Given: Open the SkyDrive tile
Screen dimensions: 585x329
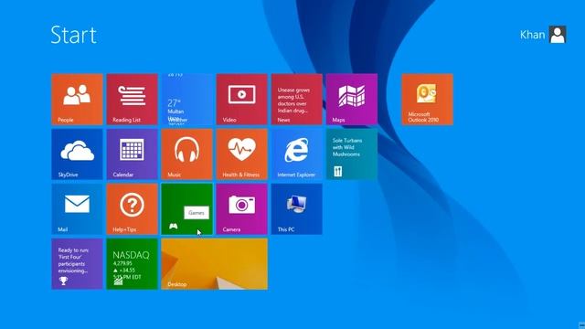Looking at the screenshot, I should point(77,154).
